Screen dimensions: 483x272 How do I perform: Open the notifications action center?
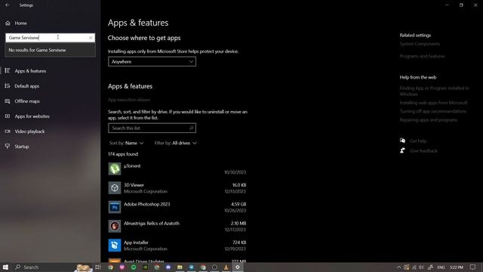point(473,267)
